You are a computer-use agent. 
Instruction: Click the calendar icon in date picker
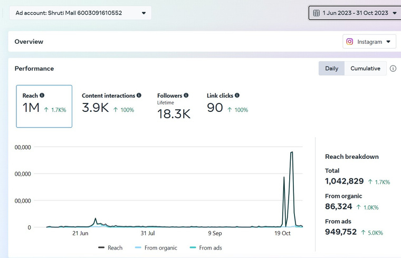(x=317, y=13)
